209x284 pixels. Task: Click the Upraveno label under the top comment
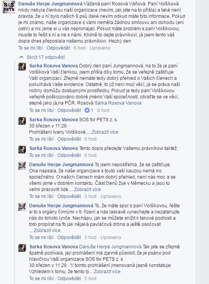pos(100,48)
